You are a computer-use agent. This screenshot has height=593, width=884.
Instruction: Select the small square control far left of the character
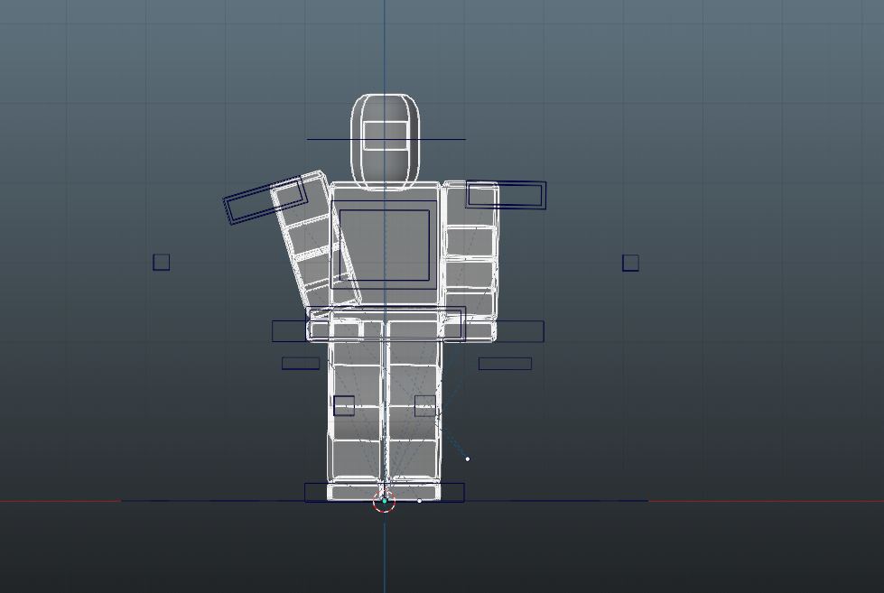click(x=162, y=262)
